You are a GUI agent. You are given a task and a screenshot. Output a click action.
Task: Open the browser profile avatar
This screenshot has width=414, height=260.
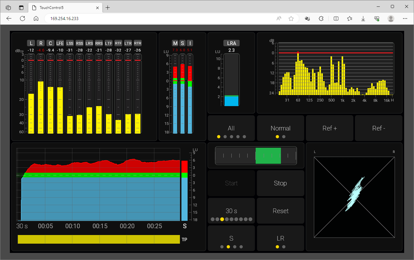(x=391, y=19)
